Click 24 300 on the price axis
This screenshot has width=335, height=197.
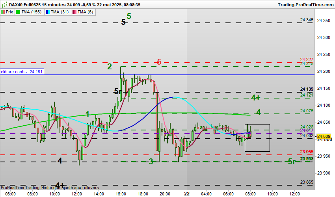(324, 37)
